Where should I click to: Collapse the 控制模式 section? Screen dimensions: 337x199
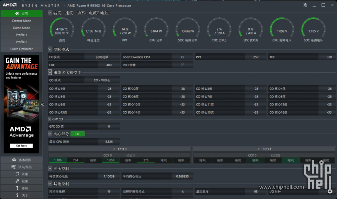pyautogui.click(x=50, y=49)
